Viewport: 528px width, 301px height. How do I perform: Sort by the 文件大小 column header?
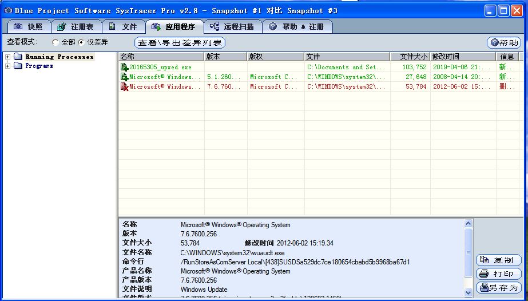click(410, 57)
